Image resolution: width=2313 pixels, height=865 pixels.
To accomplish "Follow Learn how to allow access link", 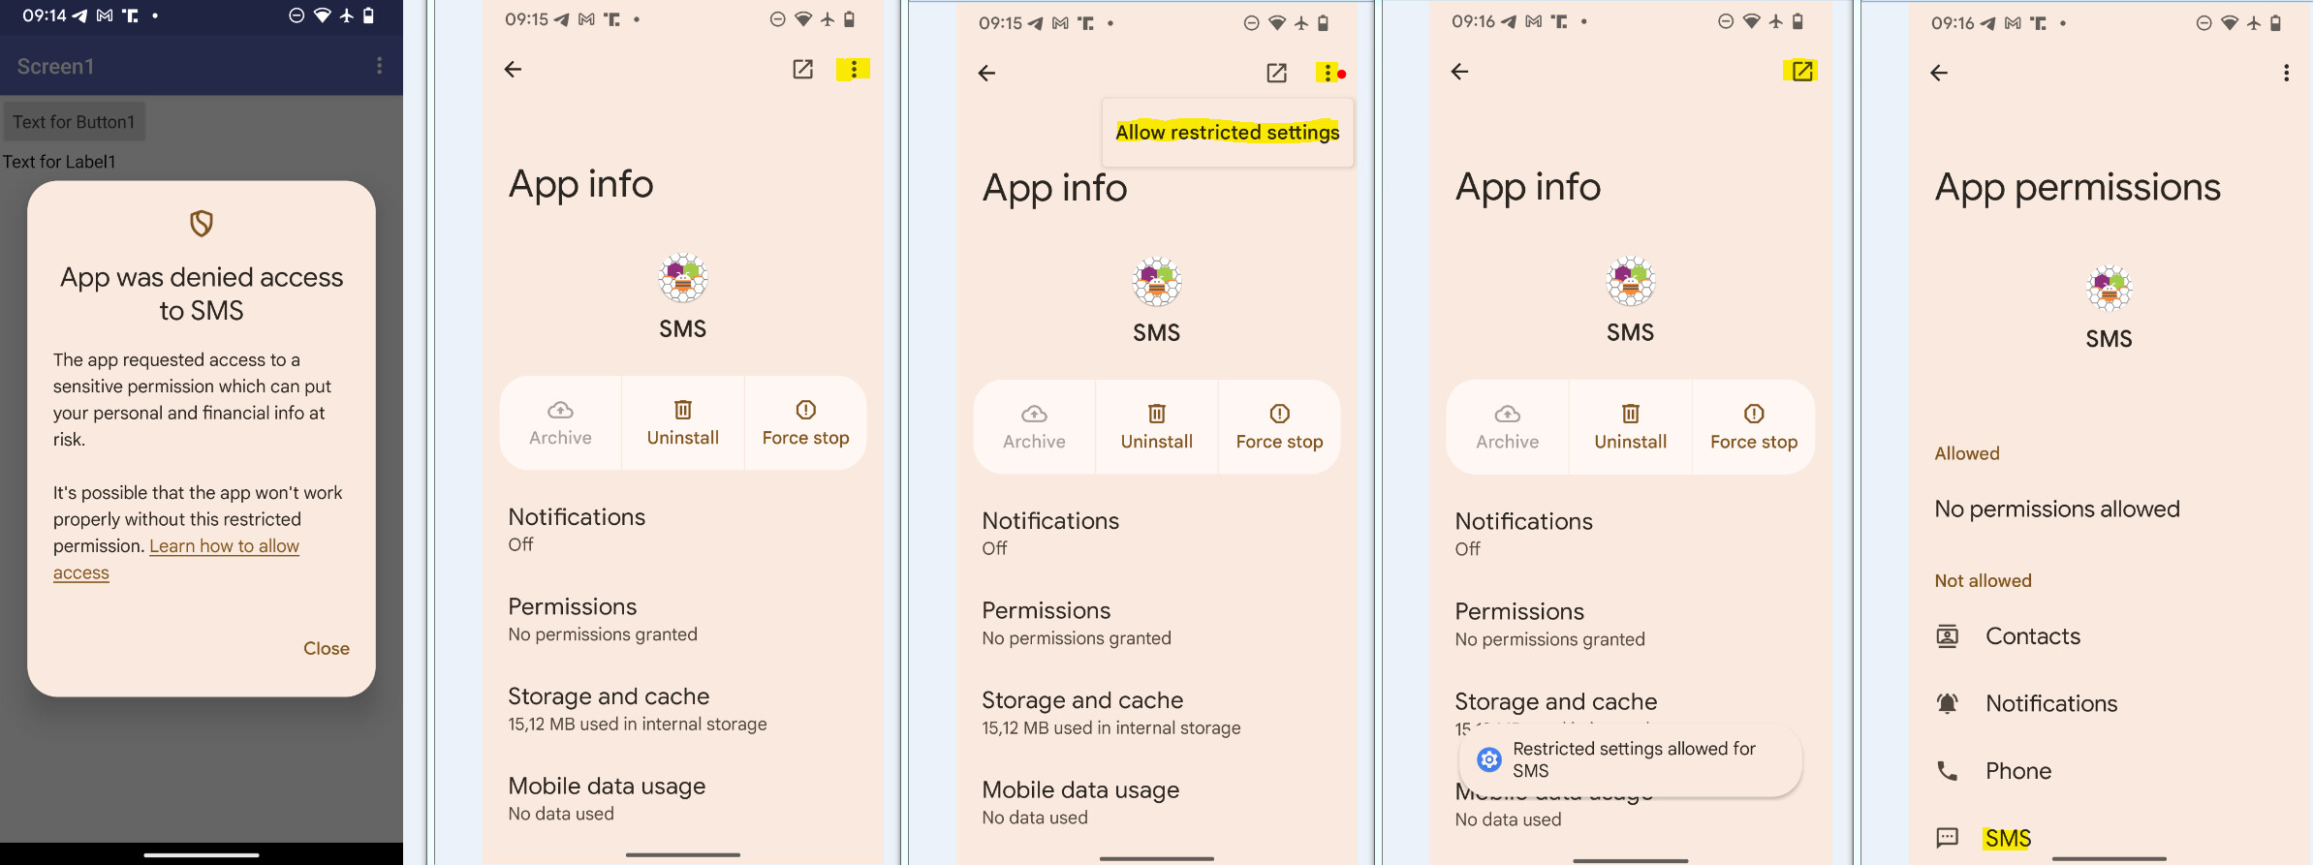I will pos(176,559).
